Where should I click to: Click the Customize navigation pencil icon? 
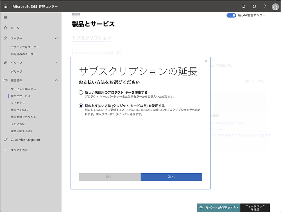(x=6, y=140)
